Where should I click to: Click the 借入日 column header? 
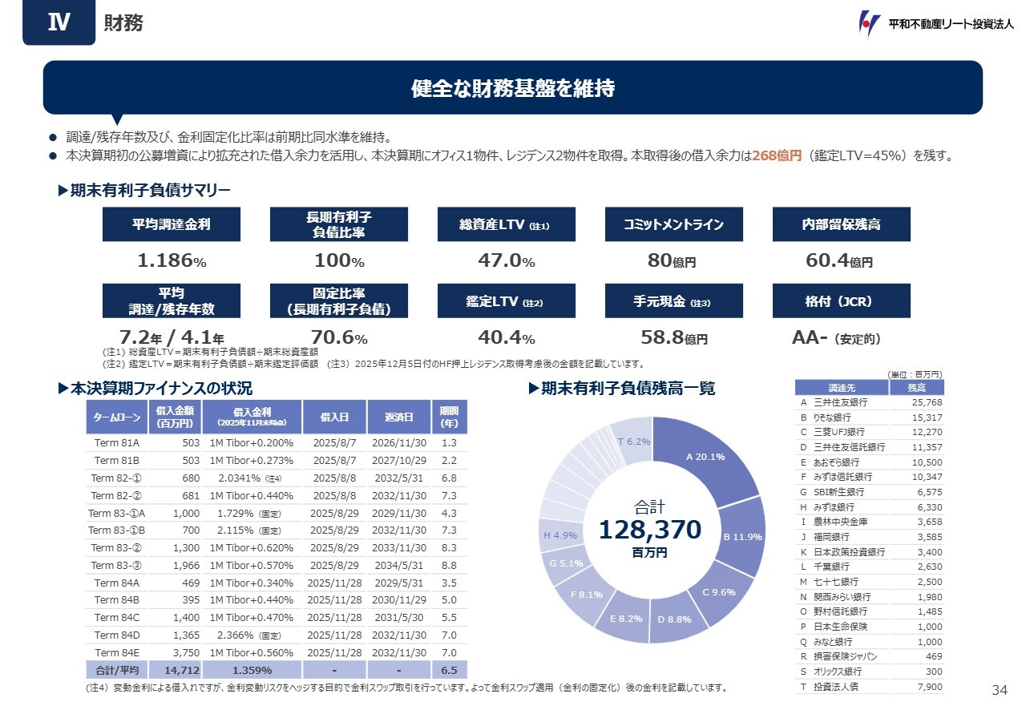[334, 417]
